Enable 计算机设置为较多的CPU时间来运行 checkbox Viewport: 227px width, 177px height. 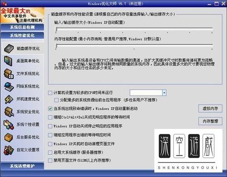pyautogui.click(x=50, y=93)
